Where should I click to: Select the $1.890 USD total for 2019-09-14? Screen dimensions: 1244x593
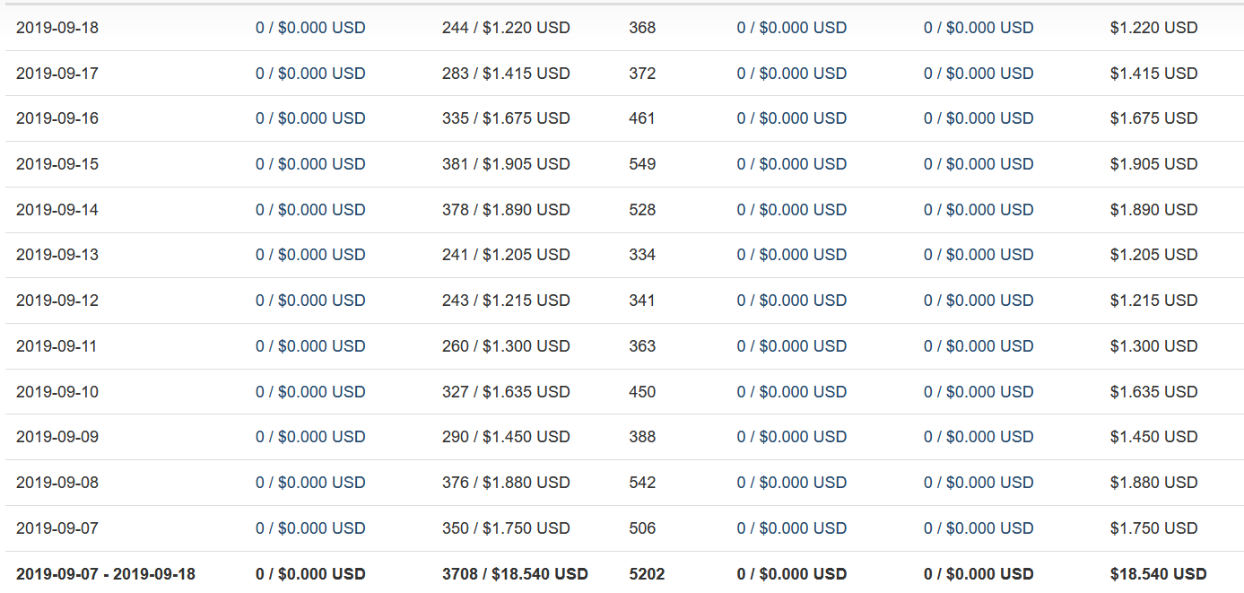[1153, 210]
